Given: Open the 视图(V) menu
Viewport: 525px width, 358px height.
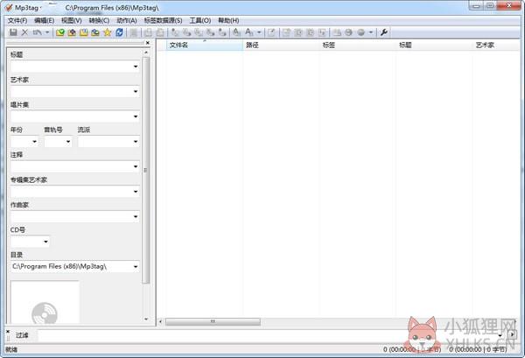Looking at the screenshot, I should [x=72, y=20].
